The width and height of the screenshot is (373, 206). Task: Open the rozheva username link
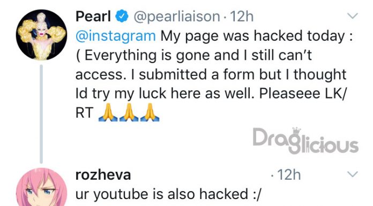(103, 175)
